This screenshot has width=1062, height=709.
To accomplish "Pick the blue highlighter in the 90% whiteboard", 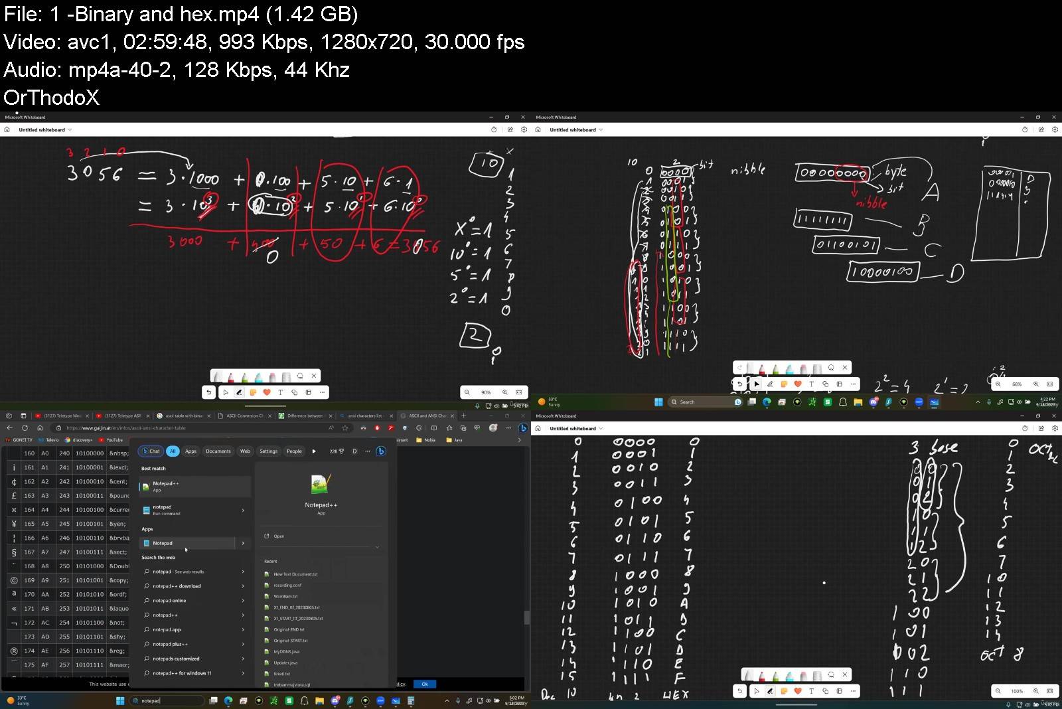I will (x=258, y=377).
